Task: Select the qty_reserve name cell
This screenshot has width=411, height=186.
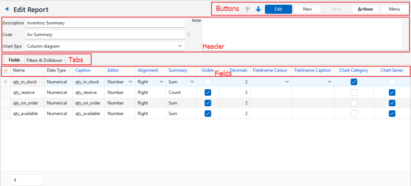Action: pyautogui.click(x=27, y=92)
